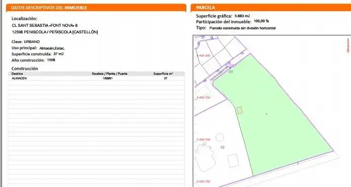
Task: Click coordinate label '4.468.400' on the map
Action: point(203,56)
